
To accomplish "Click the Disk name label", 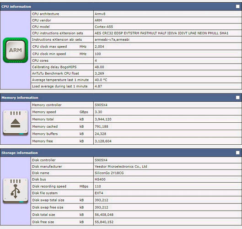I will click(x=41, y=173).
